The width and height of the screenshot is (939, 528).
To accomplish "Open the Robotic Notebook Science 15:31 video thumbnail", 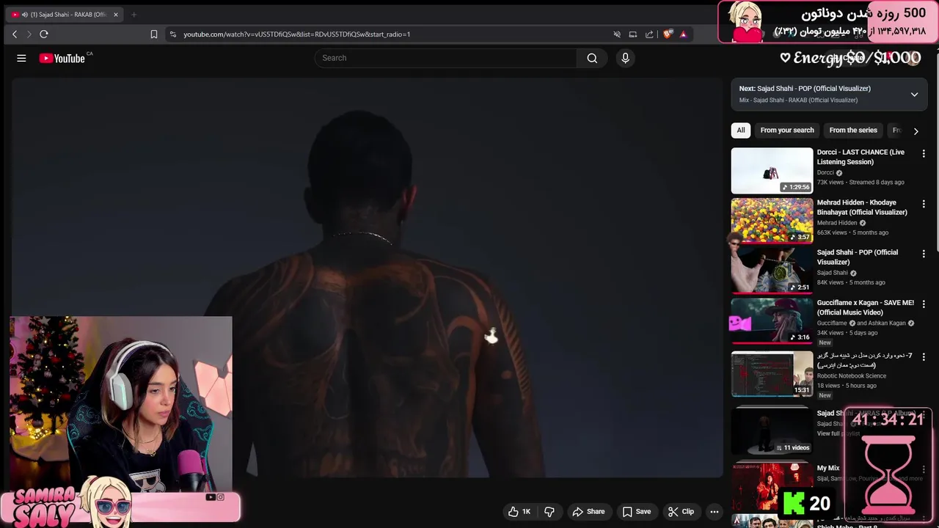I will coord(772,373).
